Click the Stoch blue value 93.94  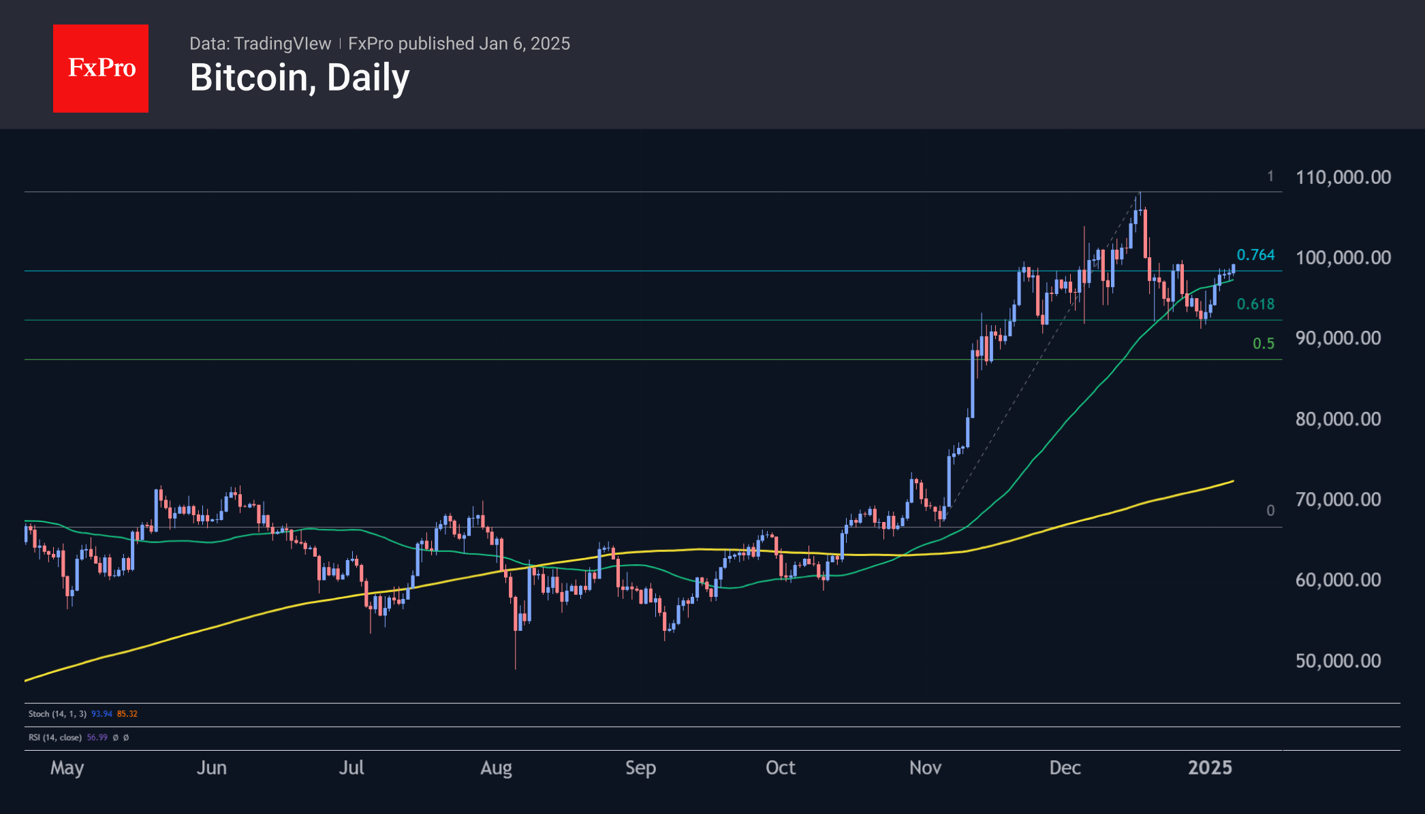pyautogui.click(x=101, y=714)
